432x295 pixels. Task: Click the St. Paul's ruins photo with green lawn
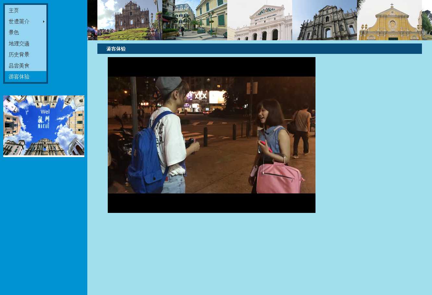[x=130, y=20]
